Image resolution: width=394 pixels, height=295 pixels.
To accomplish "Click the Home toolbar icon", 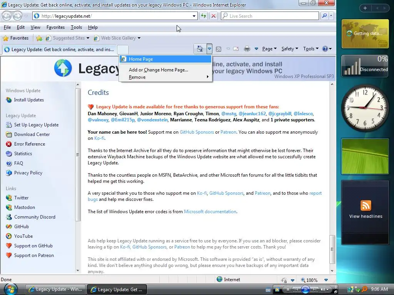I will [x=200, y=49].
